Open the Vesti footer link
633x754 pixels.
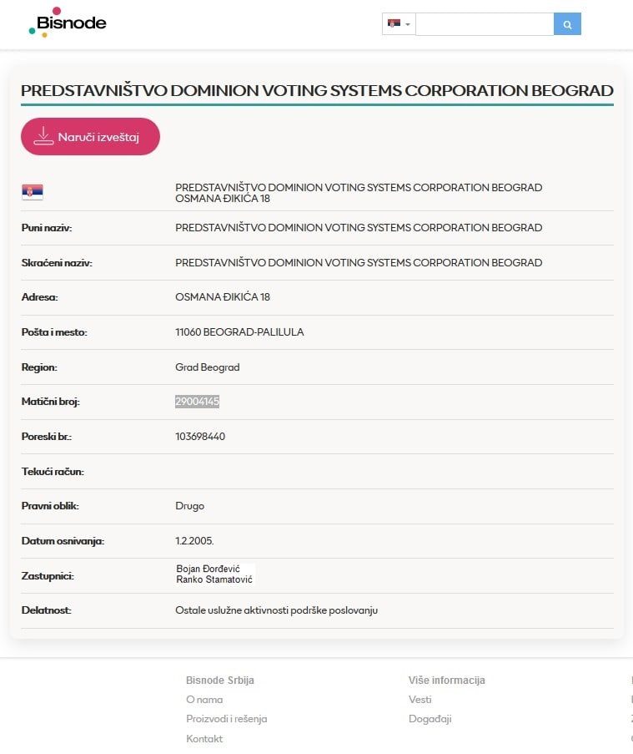tap(419, 700)
